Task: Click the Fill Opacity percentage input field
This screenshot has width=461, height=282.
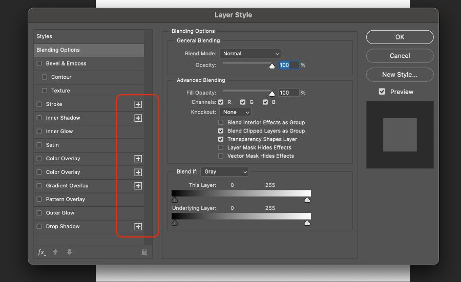Action: [x=289, y=93]
